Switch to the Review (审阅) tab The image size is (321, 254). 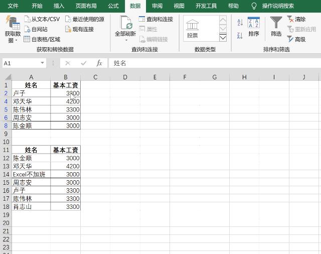(157, 6)
